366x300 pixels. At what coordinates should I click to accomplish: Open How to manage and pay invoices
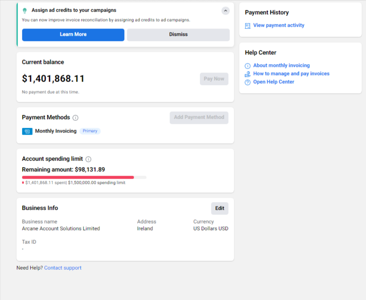click(291, 73)
